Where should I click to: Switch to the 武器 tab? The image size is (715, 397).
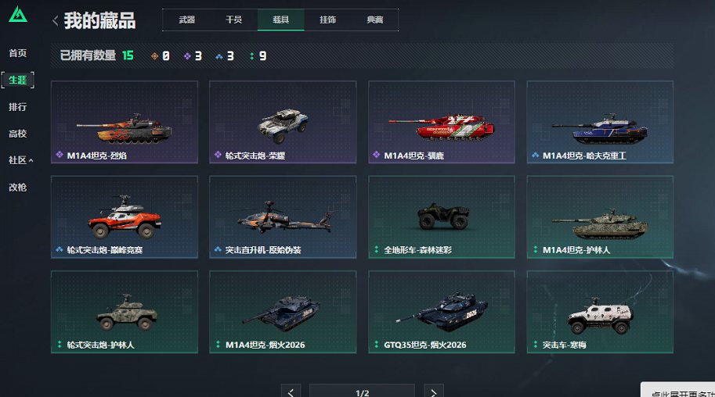(187, 20)
